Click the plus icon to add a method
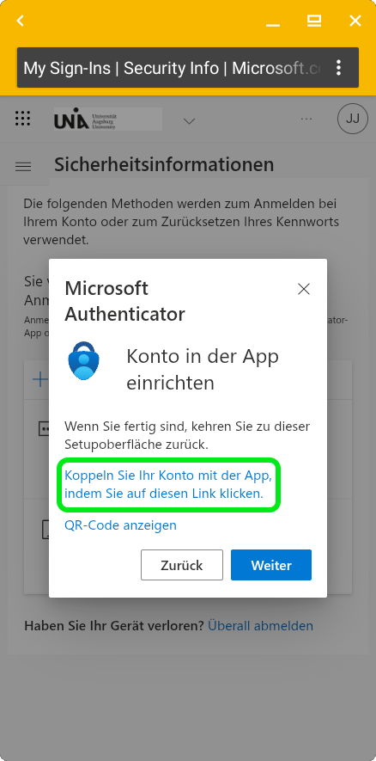The image size is (376, 761). point(39,379)
